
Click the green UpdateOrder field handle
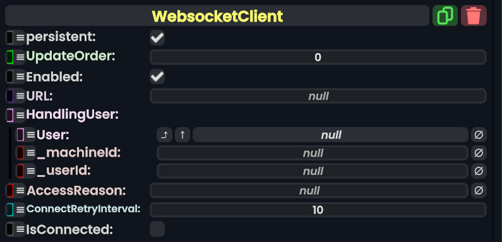tap(15, 57)
